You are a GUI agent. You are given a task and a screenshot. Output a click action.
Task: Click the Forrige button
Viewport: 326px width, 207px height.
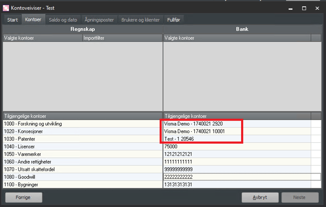point(24,197)
